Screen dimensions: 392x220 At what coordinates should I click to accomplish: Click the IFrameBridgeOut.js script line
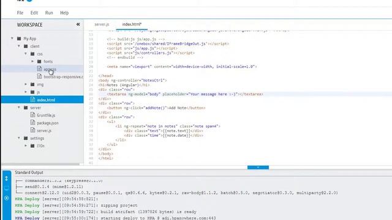168,43
